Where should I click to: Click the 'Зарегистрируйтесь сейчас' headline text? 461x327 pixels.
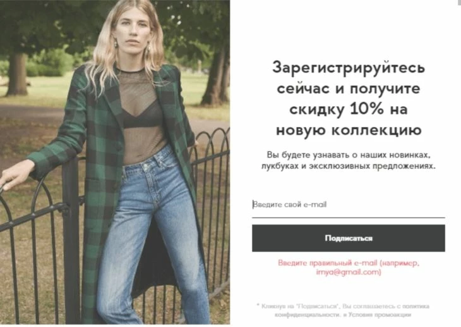click(x=349, y=78)
